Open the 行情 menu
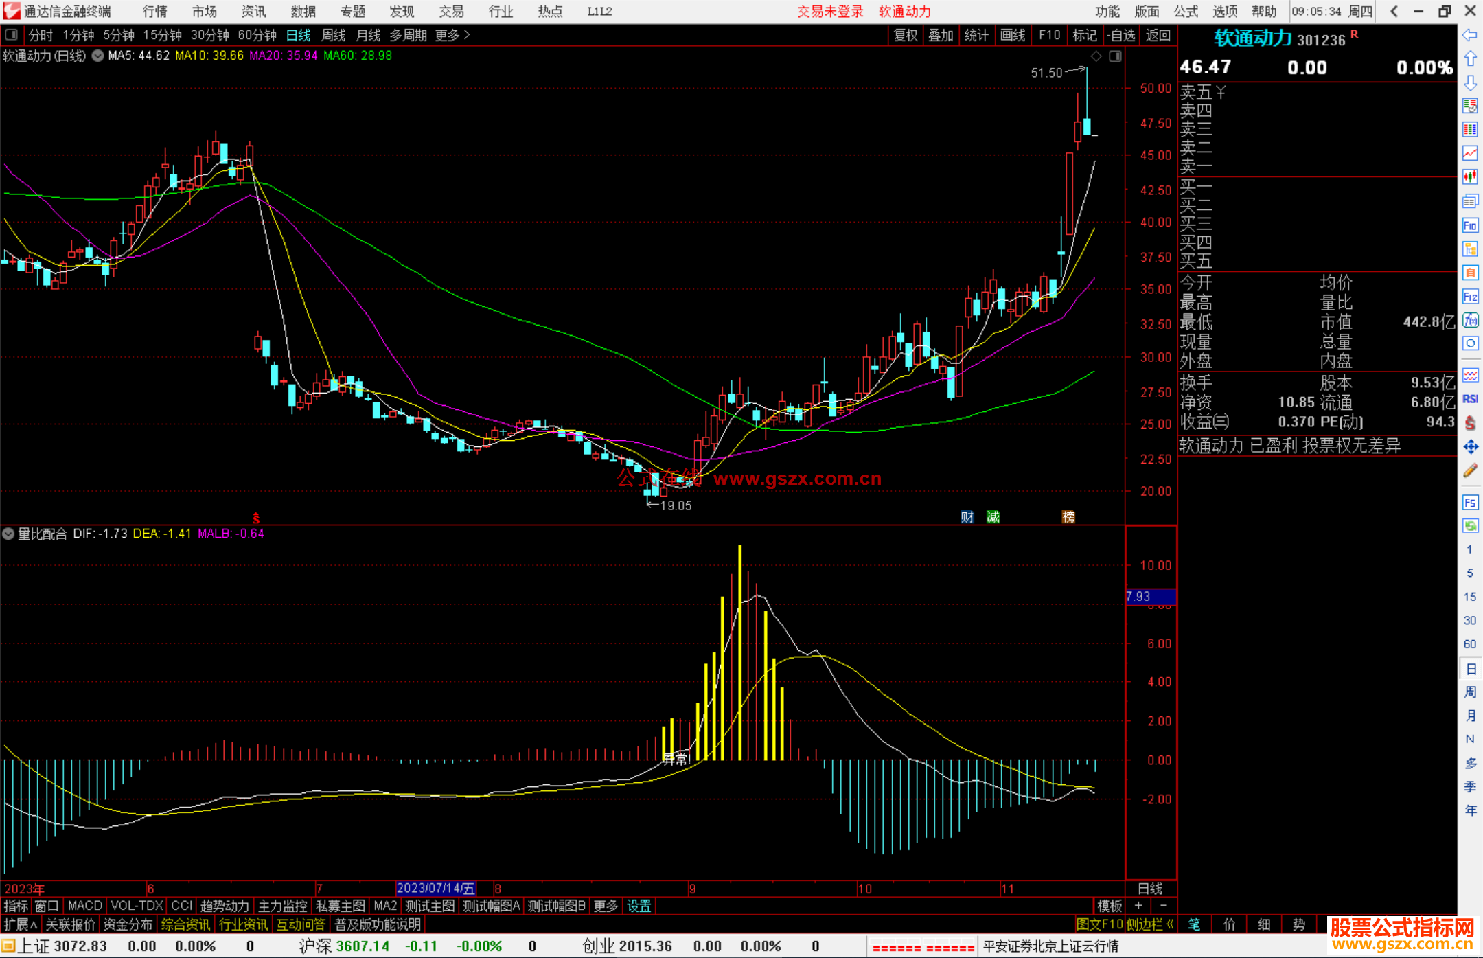 154,11
